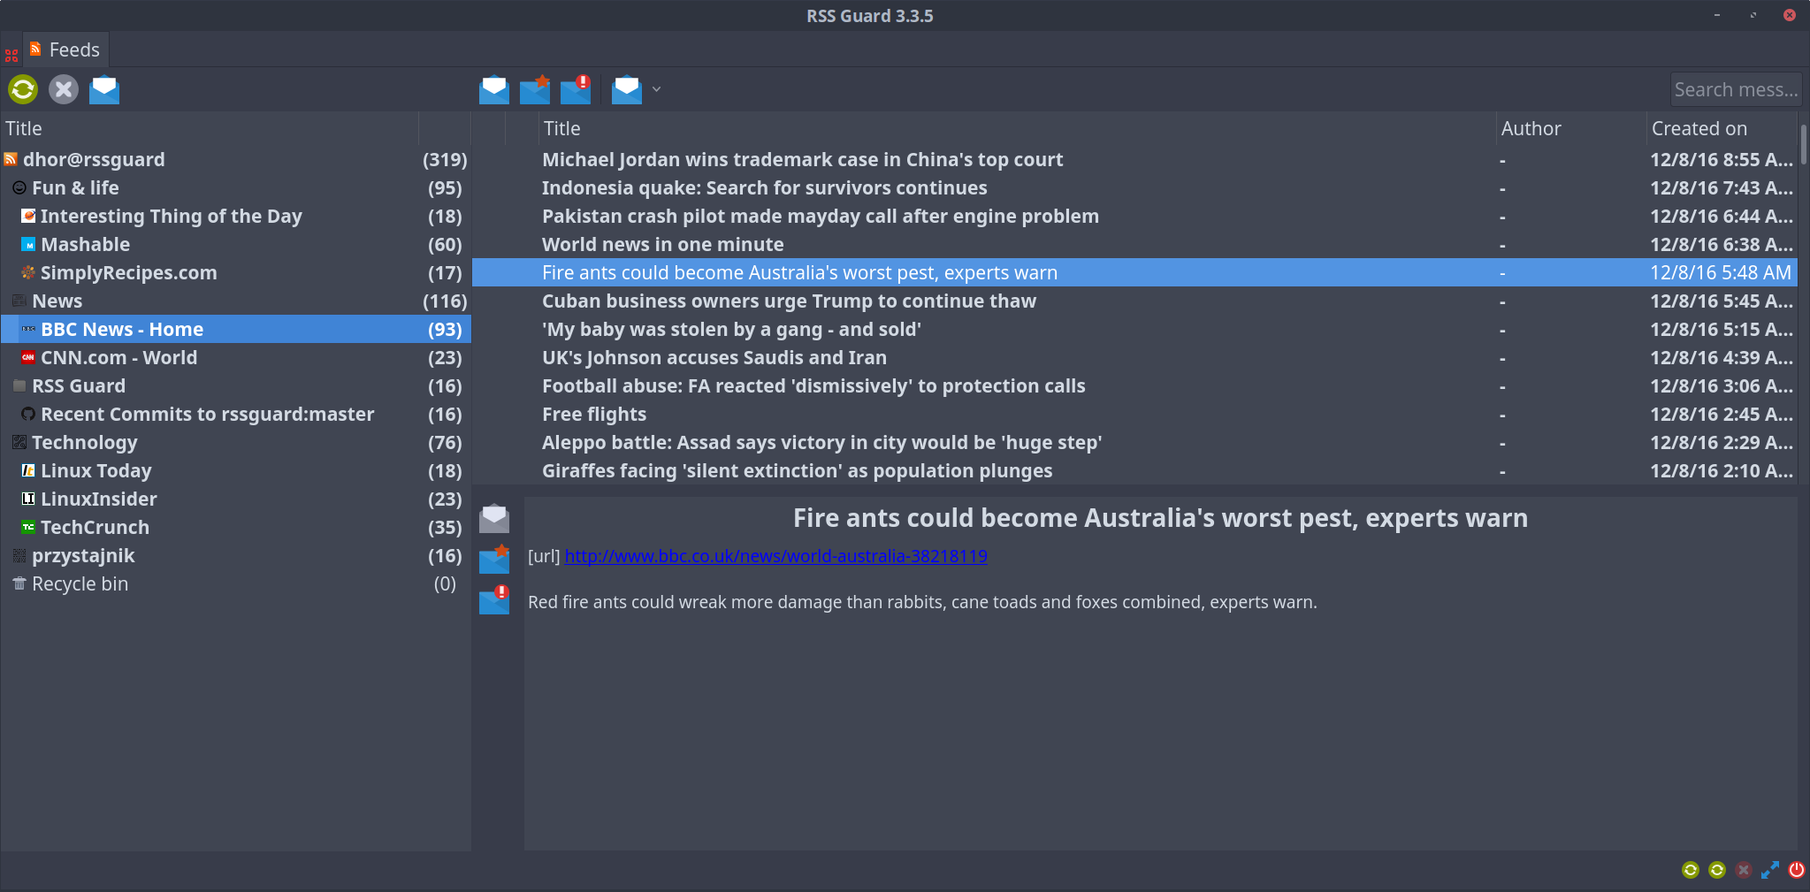Image resolution: width=1810 pixels, height=892 pixels.
Task: Select Recent Commits to rssguard:master feed
Action: (235, 414)
